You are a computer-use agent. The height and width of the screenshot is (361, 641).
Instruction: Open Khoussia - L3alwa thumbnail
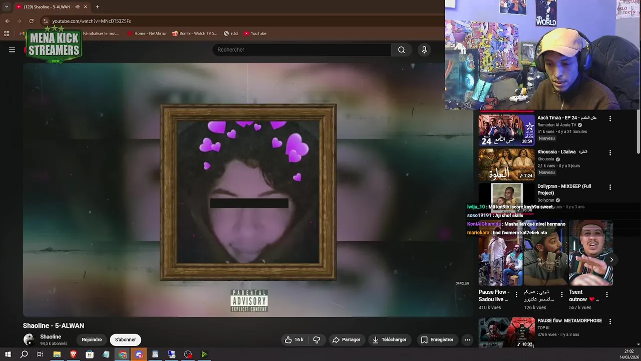point(506,164)
